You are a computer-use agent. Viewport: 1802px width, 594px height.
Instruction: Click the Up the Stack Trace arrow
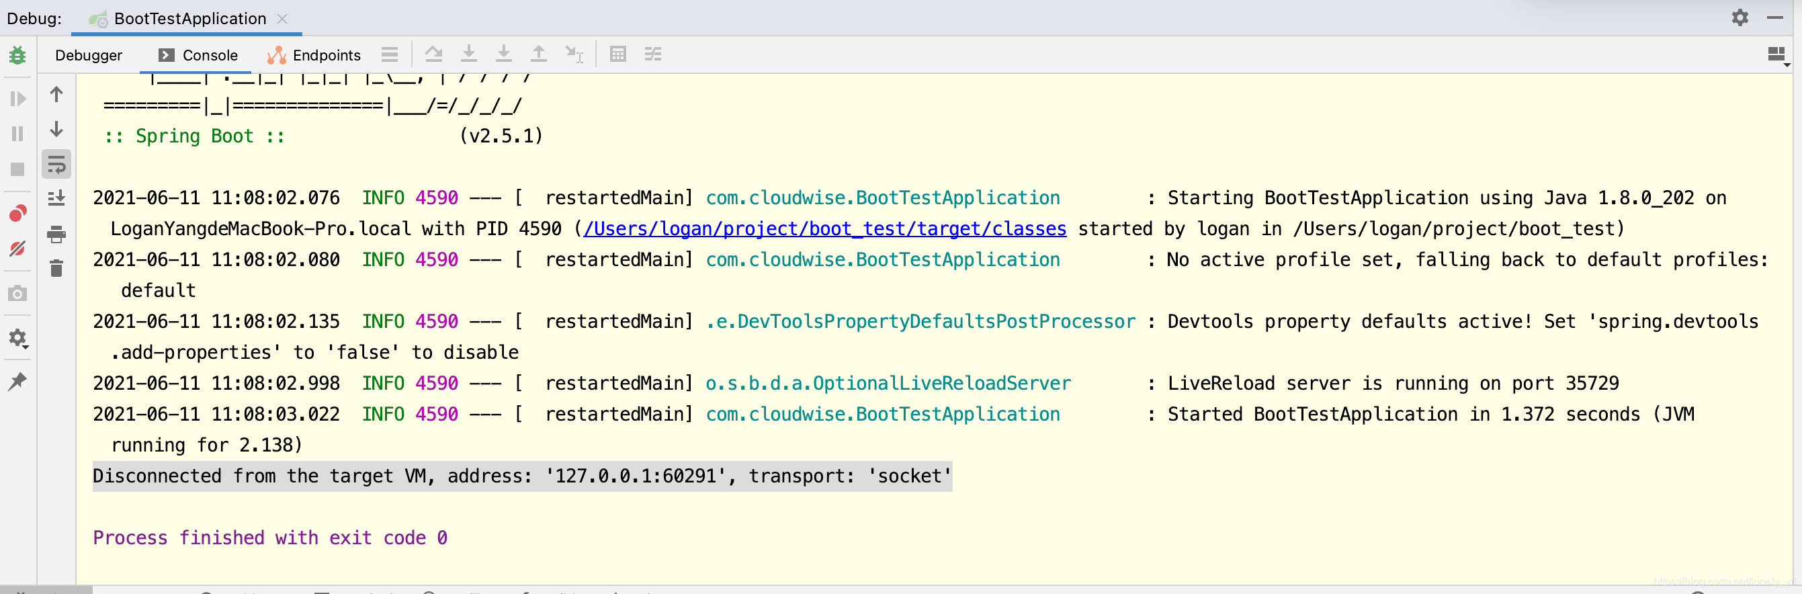[56, 94]
